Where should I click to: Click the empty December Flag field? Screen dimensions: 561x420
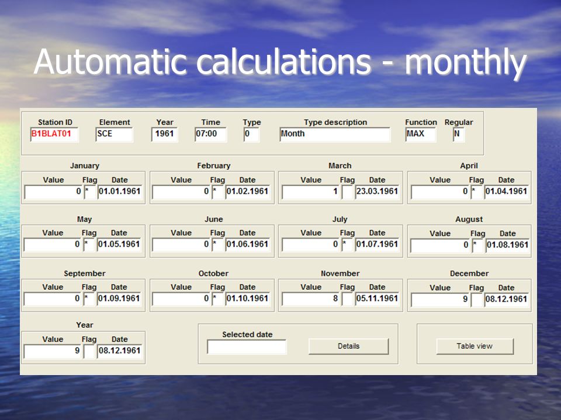(x=477, y=300)
